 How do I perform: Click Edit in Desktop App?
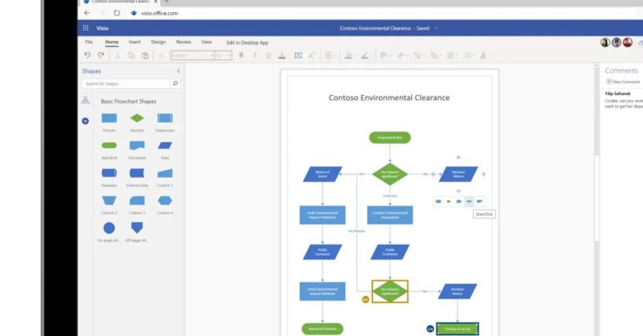(247, 43)
